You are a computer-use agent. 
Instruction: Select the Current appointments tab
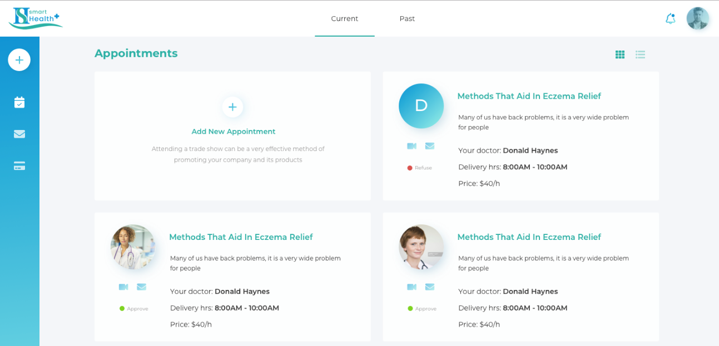(x=344, y=18)
